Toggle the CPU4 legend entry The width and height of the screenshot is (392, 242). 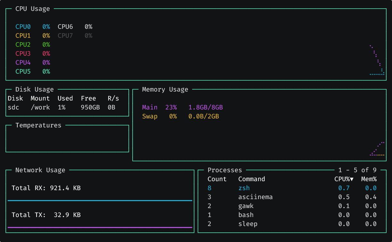tap(23, 62)
